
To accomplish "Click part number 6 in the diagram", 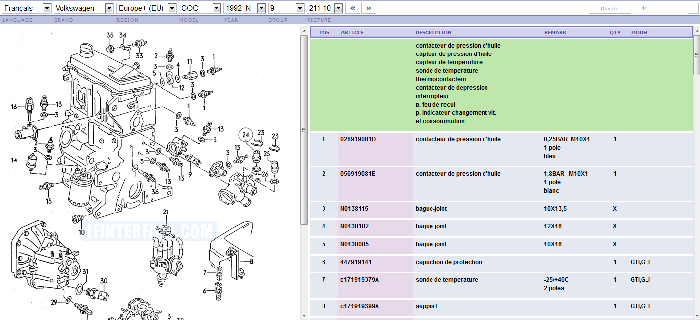I will coord(205,291).
